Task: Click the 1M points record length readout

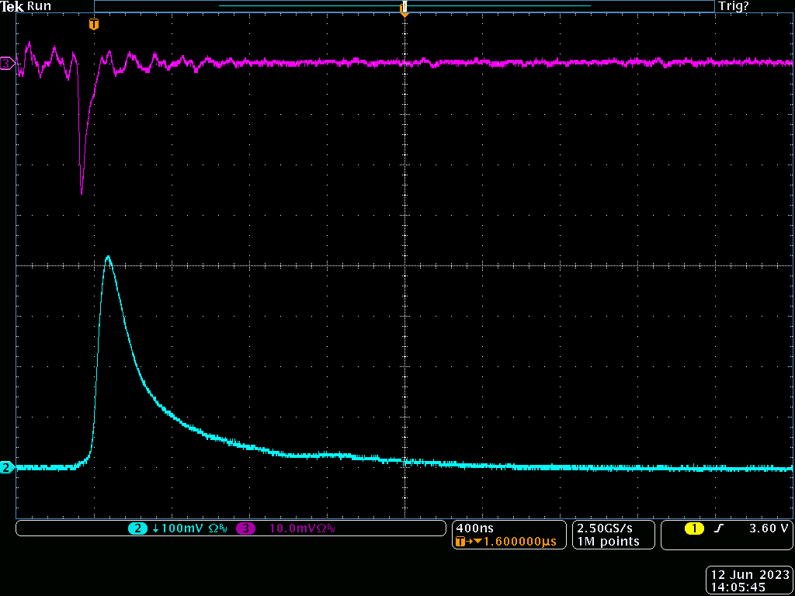Action: click(x=608, y=541)
